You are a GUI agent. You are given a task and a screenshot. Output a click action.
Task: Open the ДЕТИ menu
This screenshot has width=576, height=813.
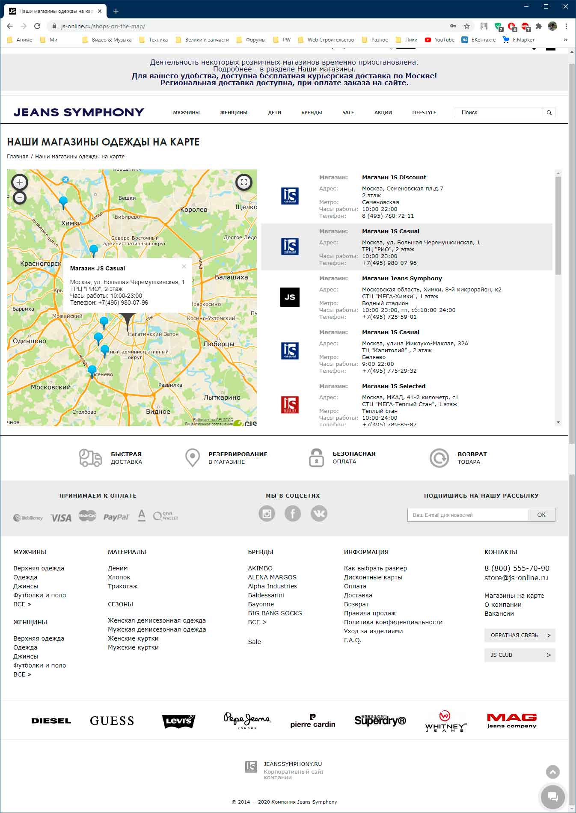pyautogui.click(x=274, y=113)
